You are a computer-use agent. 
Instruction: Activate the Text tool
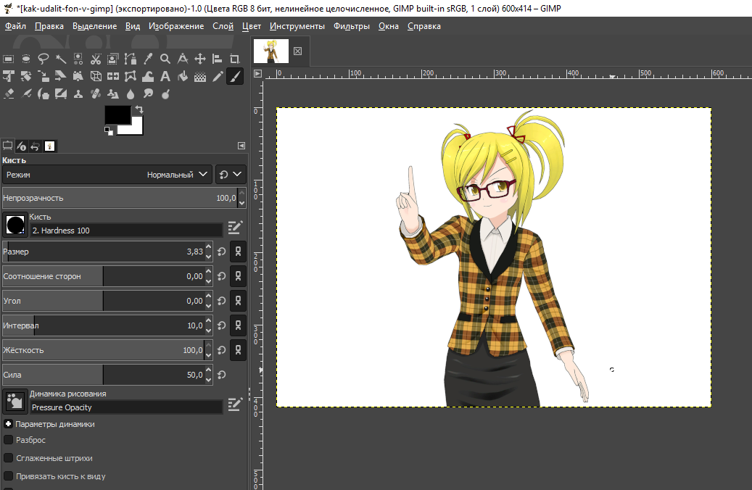[165, 76]
